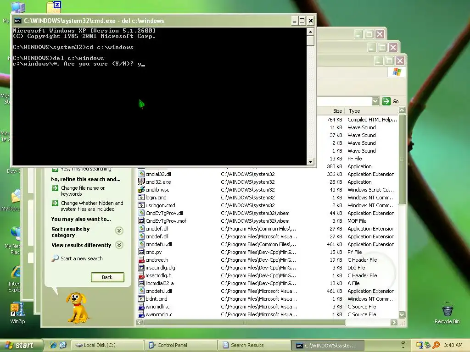Click 'Windows Script Co...' type cell

(x=370, y=190)
